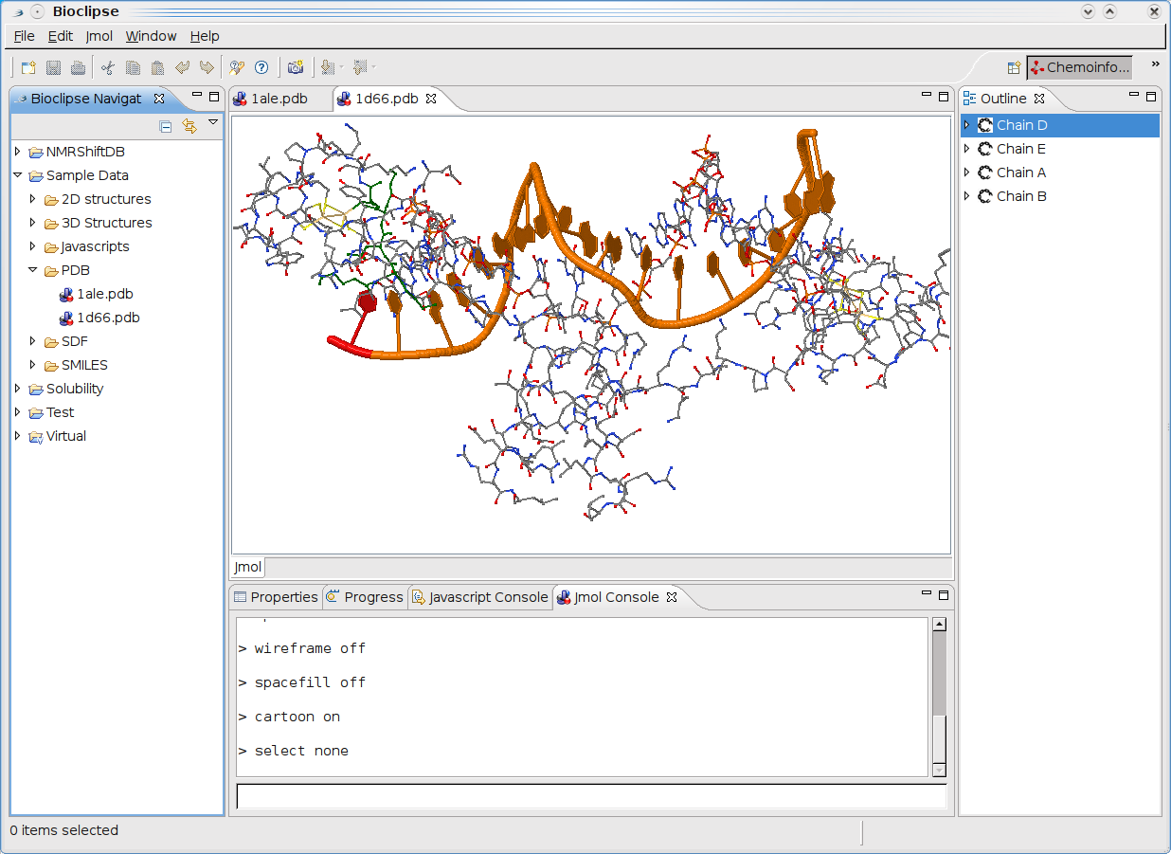Click the Cut scissors toolbar icon
The height and width of the screenshot is (854, 1171).
click(x=108, y=67)
